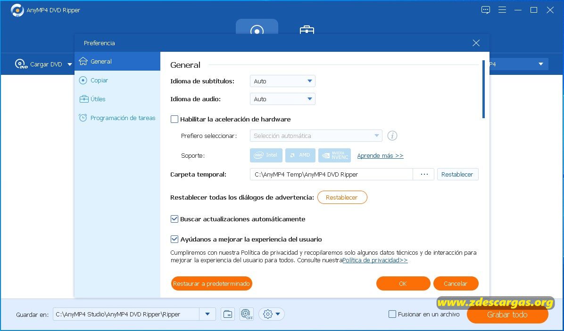Uncheck Ayúdanos a mejorar la experiencia

pos(174,239)
